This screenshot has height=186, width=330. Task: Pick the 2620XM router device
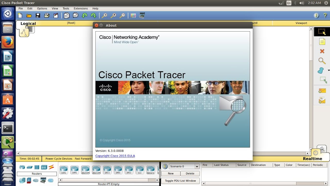pos(85,170)
